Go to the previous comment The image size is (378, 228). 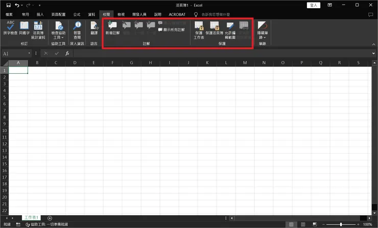tap(138, 25)
